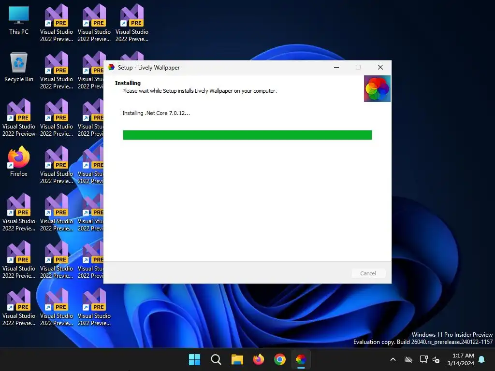The width and height of the screenshot is (495, 371).
Task: Click the bold 'Installing' heading
Action: 128,83
